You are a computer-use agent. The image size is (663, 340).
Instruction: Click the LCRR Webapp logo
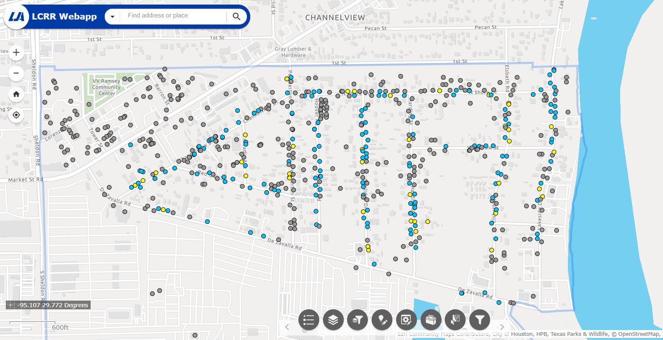coord(17,17)
